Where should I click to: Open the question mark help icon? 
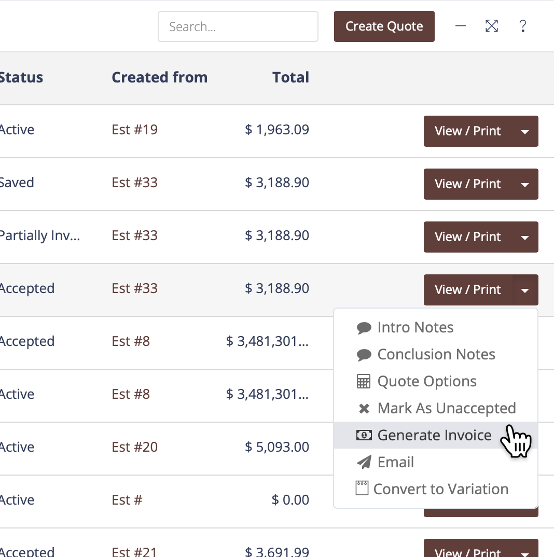pos(523,26)
